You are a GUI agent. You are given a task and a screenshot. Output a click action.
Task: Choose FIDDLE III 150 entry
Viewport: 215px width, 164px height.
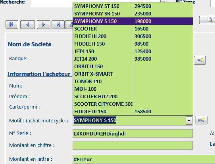pos(133,112)
